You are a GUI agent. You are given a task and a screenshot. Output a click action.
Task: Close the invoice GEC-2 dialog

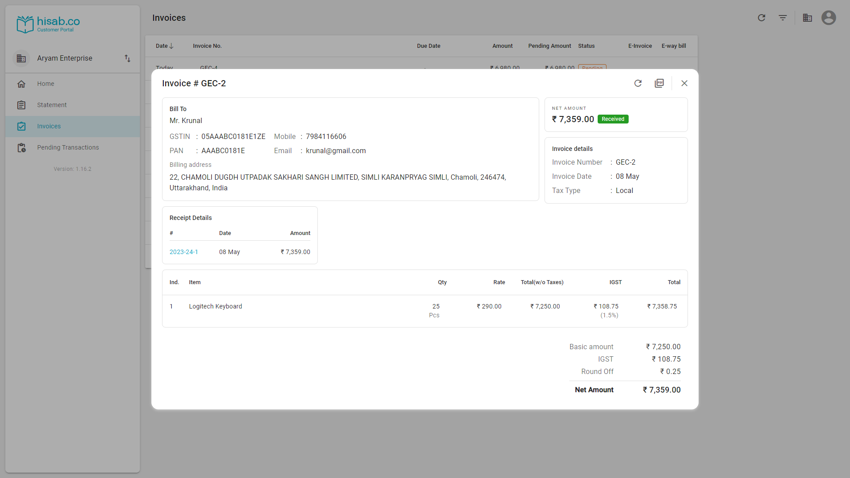tap(684, 83)
